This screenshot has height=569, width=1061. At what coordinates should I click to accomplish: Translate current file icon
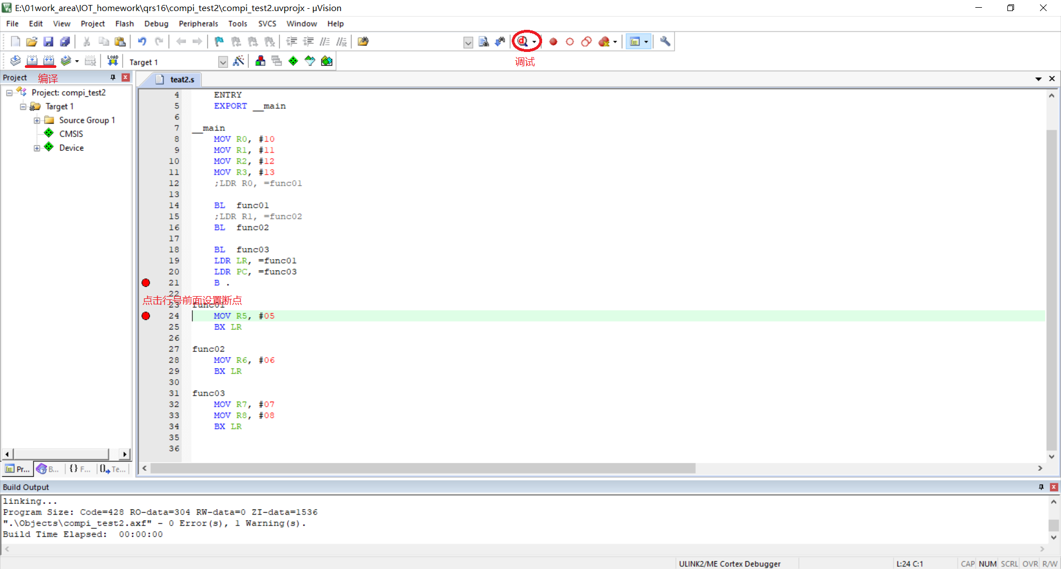point(15,61)
